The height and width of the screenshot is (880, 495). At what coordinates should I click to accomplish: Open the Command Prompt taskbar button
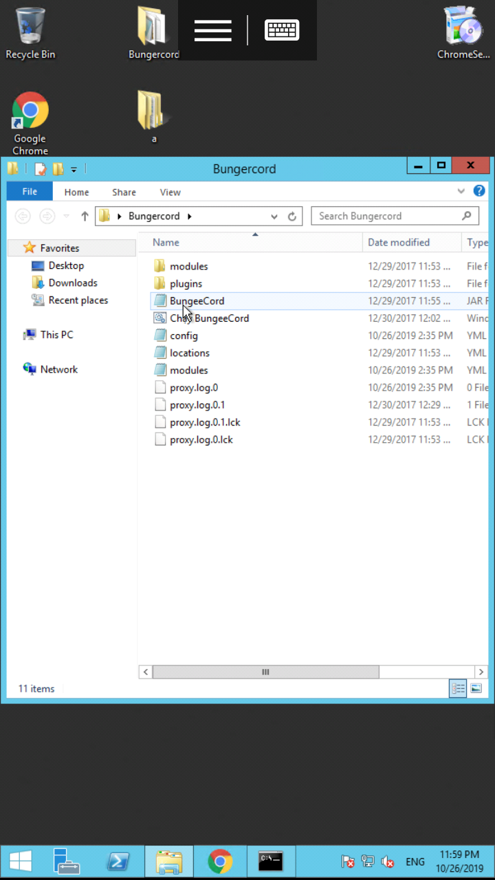[x=271, y=861]
